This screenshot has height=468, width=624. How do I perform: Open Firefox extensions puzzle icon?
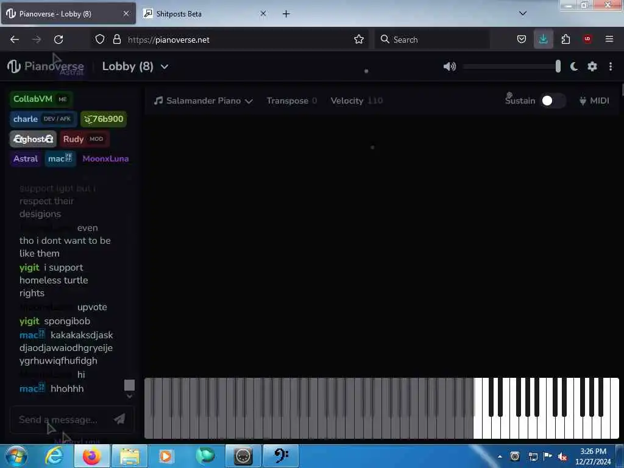coord(565,40)
